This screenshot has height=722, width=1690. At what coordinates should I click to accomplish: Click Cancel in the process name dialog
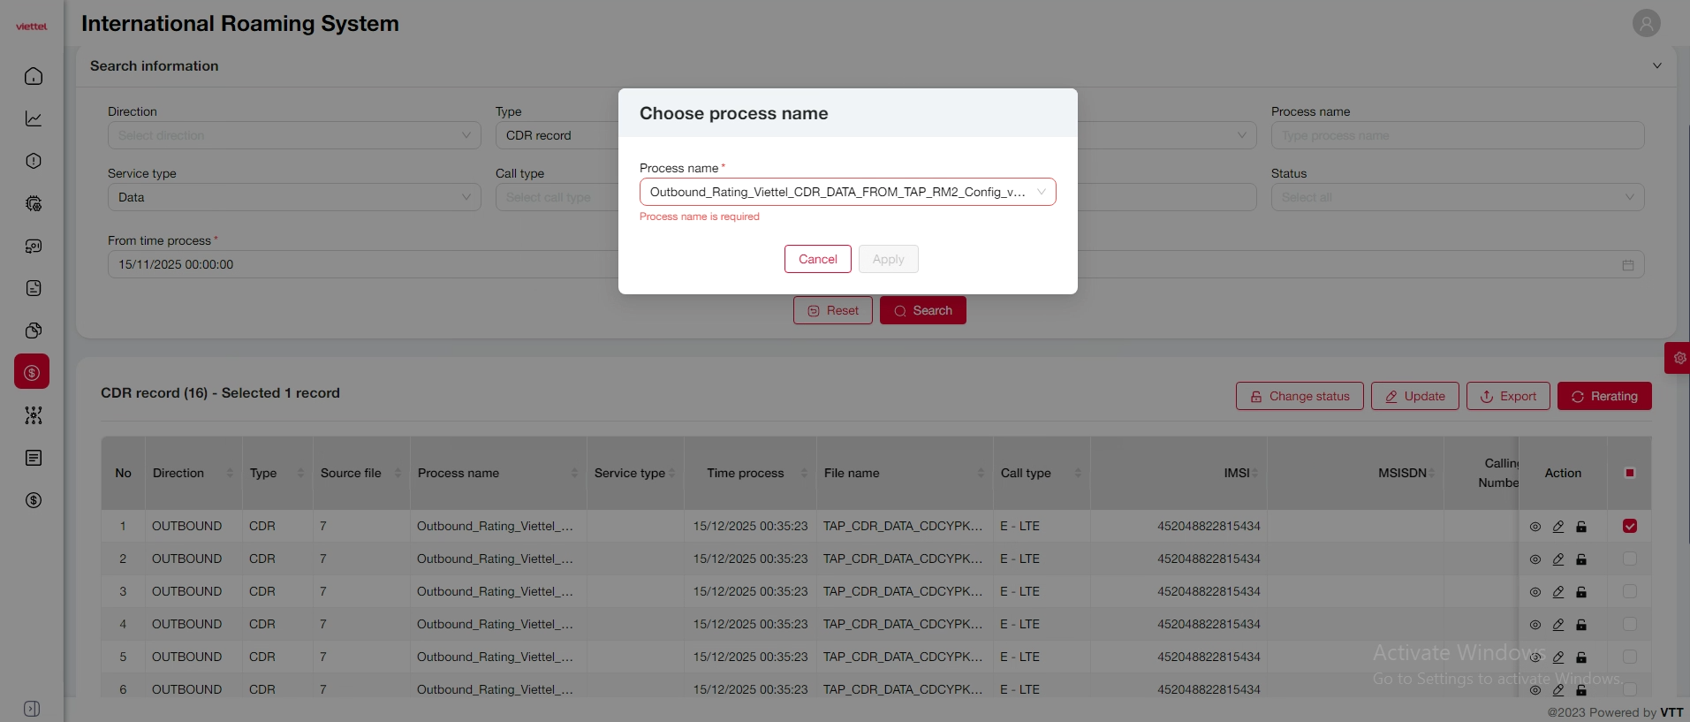pos(817,259)
